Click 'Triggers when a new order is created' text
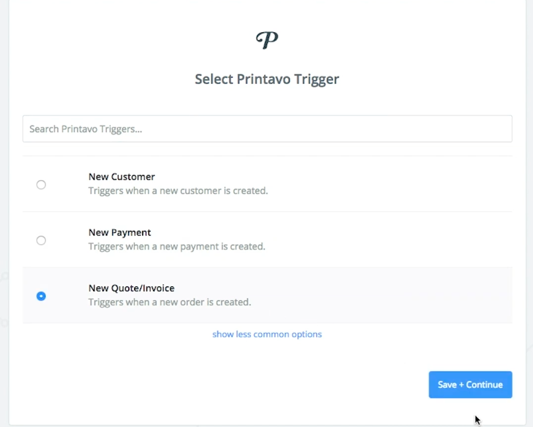Image resolution: width=533 pixels, height=427 pixels. [170, 302]
